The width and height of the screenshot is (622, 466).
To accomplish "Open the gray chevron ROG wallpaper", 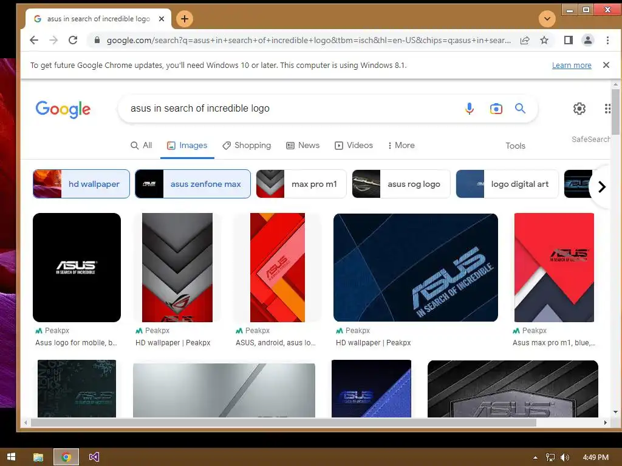I will tap(177, 268).
